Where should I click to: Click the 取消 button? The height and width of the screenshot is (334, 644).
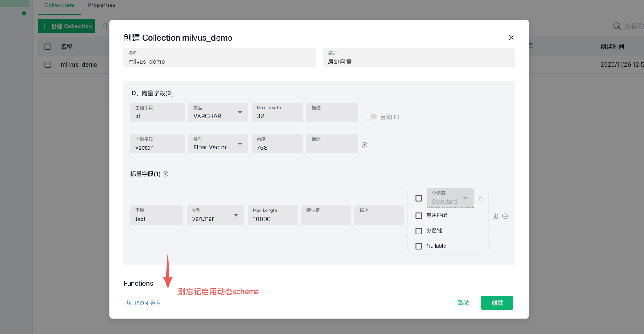464,303
